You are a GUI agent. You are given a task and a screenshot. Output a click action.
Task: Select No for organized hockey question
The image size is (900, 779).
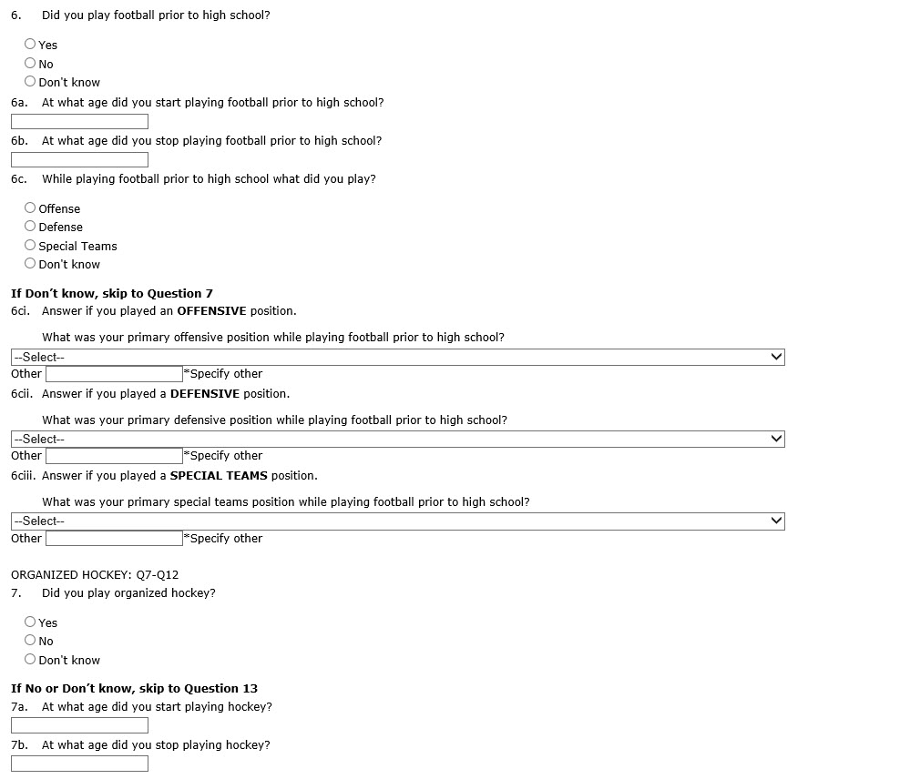(30, 640)
